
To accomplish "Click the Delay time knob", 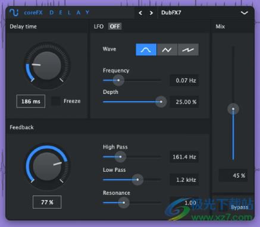I will pyautogui.click(x=47, y=65).
